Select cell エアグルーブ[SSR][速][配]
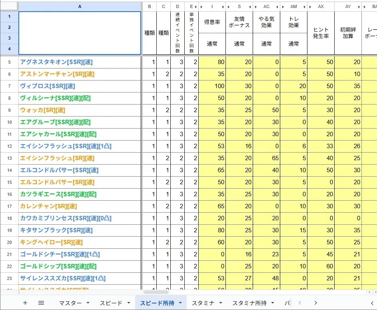This screenshot has height=310, width=377. click(80, 122)
